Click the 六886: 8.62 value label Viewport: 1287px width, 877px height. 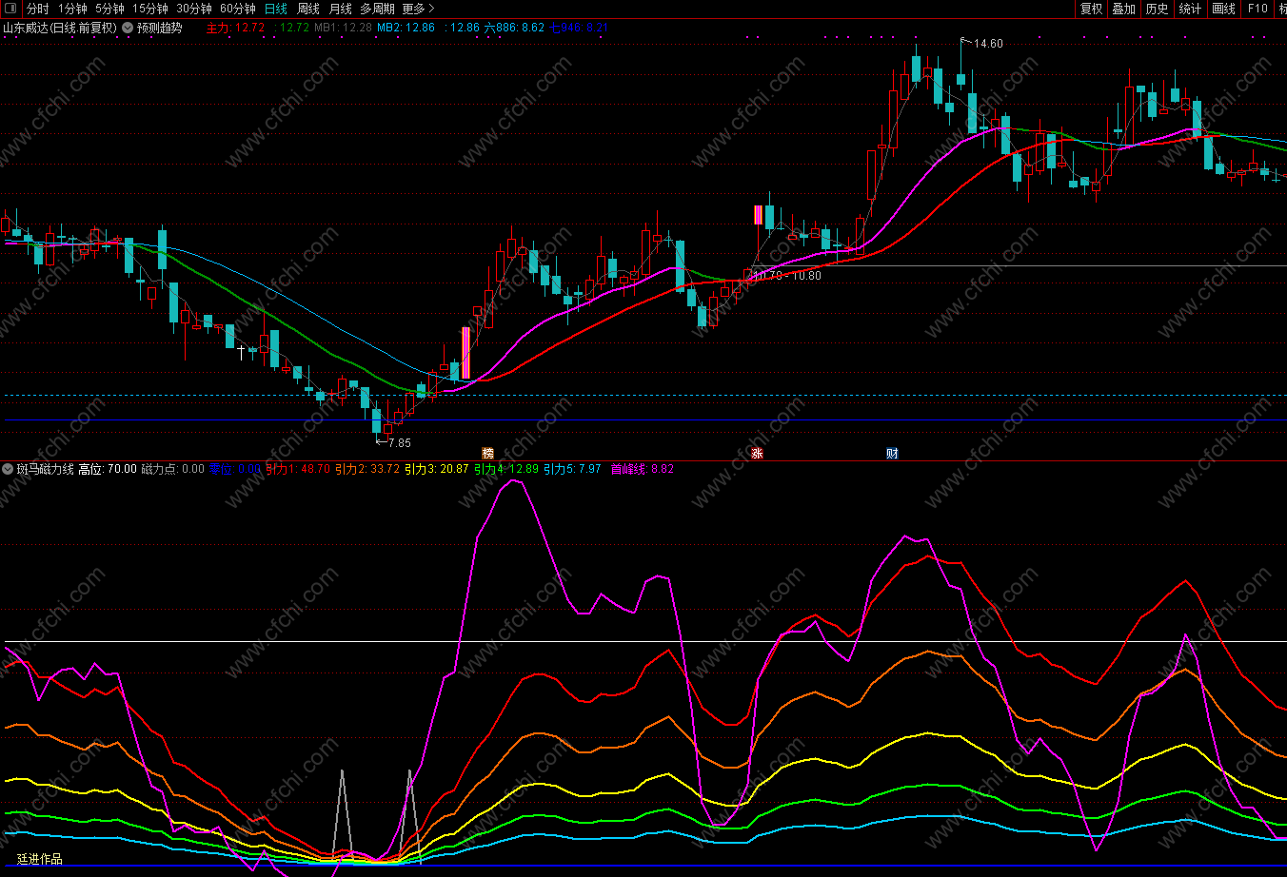(515, 28)
